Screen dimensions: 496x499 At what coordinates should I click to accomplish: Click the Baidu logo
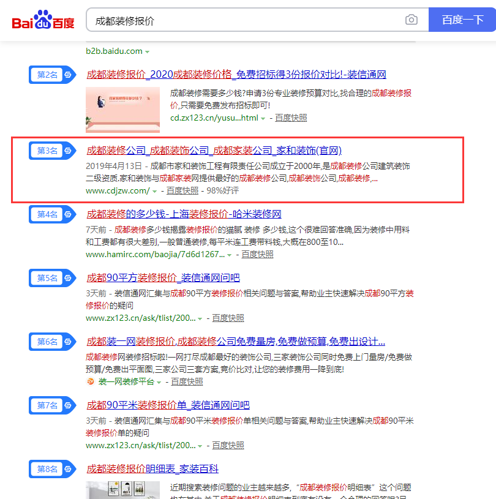tap(43, 21)
